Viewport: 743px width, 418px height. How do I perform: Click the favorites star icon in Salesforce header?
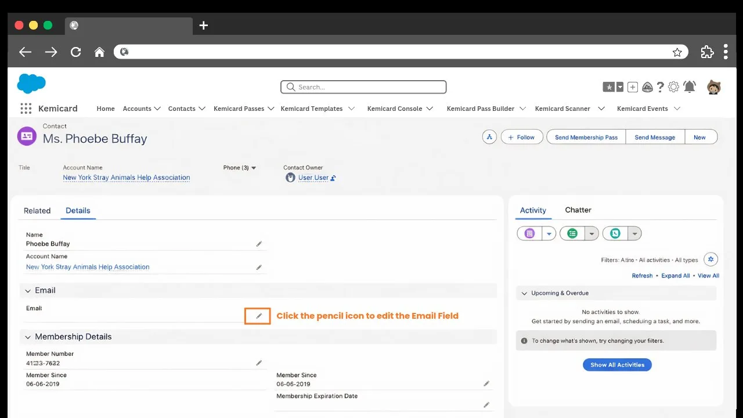tap(609, 87)
